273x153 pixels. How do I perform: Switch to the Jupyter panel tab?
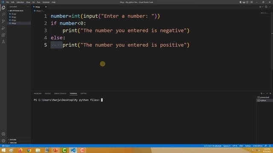pyautogui.click(x=84, y=93)
